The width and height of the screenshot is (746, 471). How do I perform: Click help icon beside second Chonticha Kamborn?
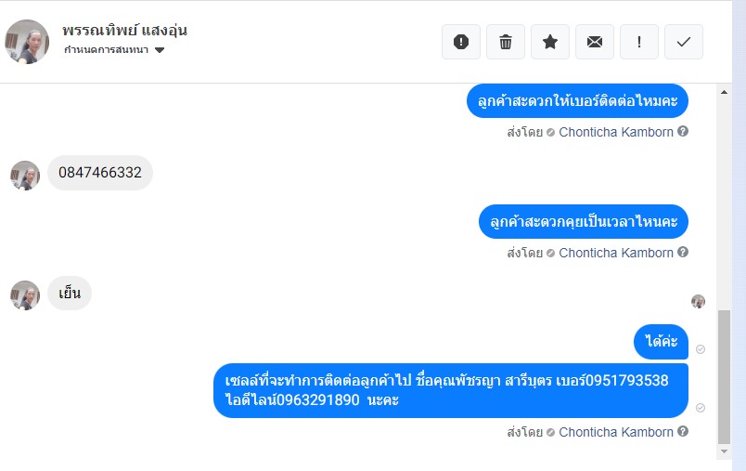coord(683,253)
